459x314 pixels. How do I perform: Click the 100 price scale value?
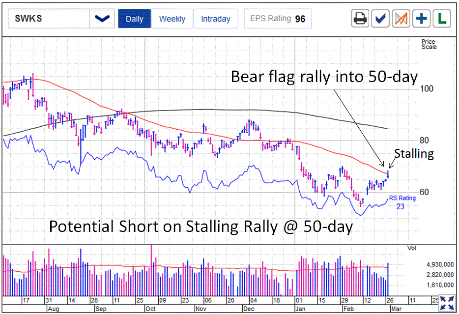click(x=427, y=88)
